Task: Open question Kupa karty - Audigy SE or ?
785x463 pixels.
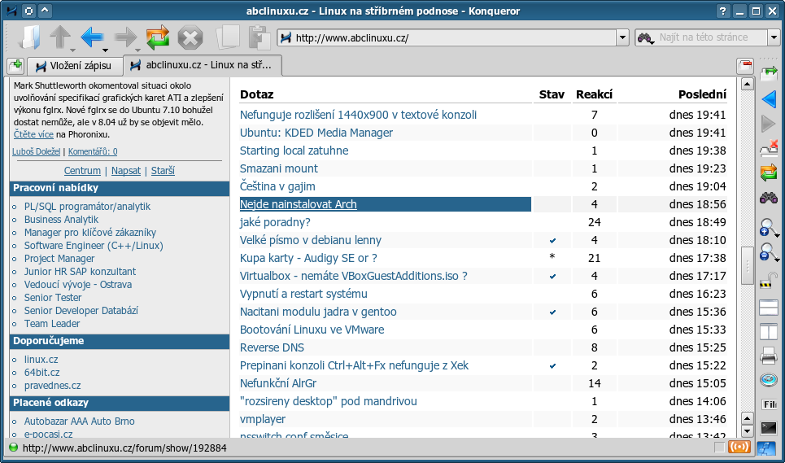Action: pyautogui.click(x=308, y=258)
